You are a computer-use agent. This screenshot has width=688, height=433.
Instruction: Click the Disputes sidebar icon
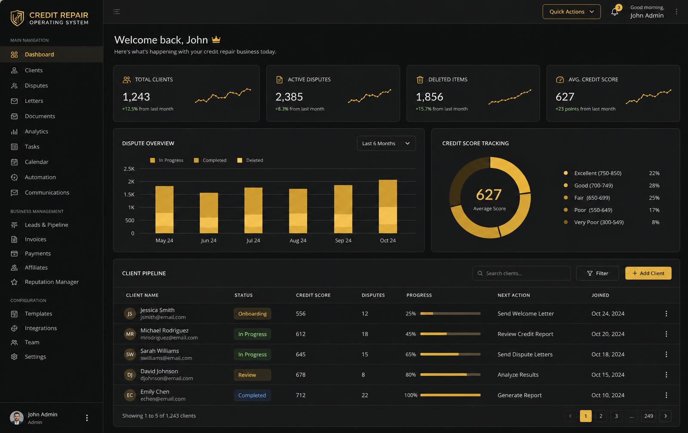[14, 85]
